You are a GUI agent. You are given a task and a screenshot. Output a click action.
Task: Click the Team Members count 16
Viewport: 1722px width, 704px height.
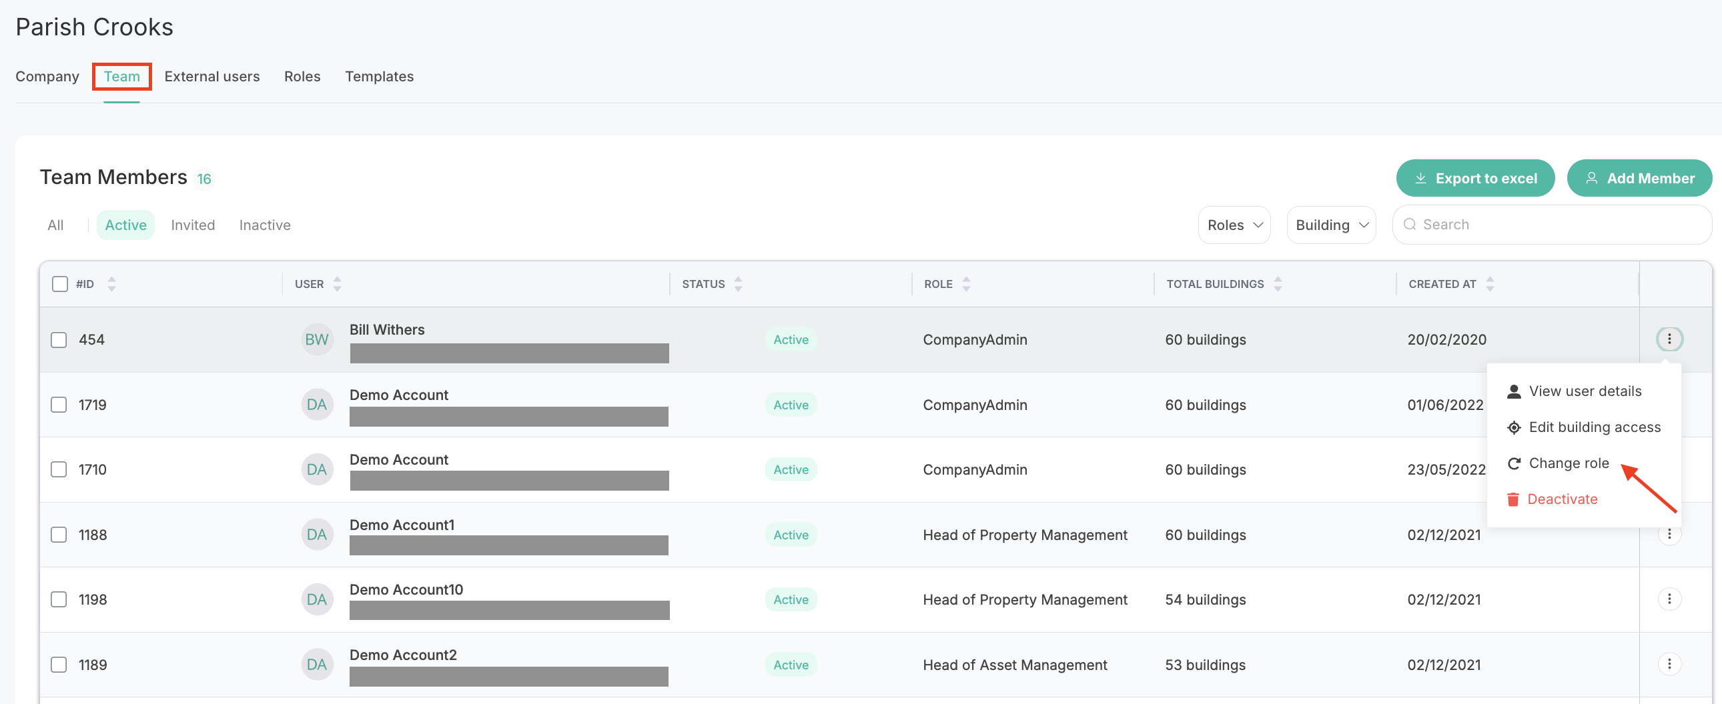[x=204, y=179]
